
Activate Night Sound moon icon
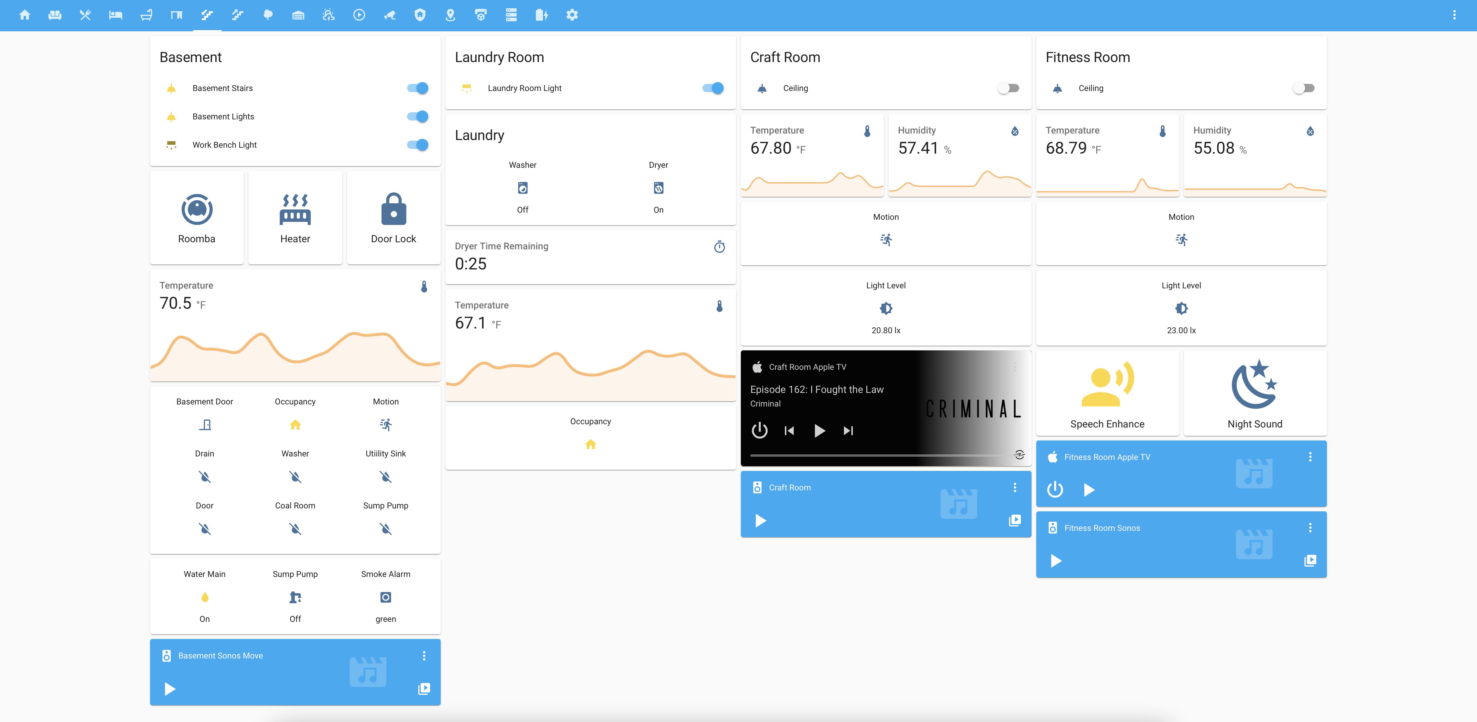pyautogui.click(x=1254, y=384)
